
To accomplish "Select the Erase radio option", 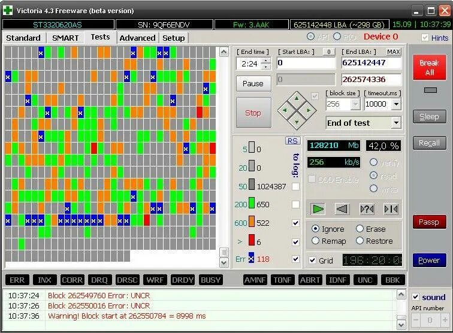I will 360,229.
